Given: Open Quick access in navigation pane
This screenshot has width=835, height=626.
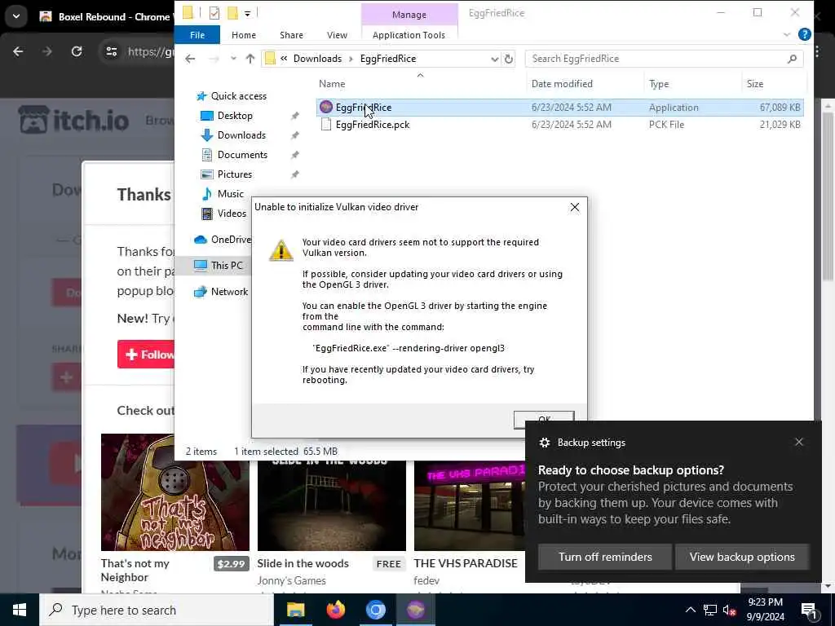Looking at the screenshot, I should (x=239, y=96).
